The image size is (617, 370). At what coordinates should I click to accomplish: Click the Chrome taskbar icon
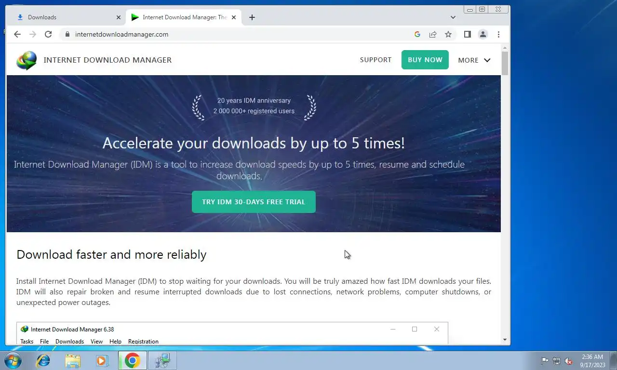tap(133, 360)
